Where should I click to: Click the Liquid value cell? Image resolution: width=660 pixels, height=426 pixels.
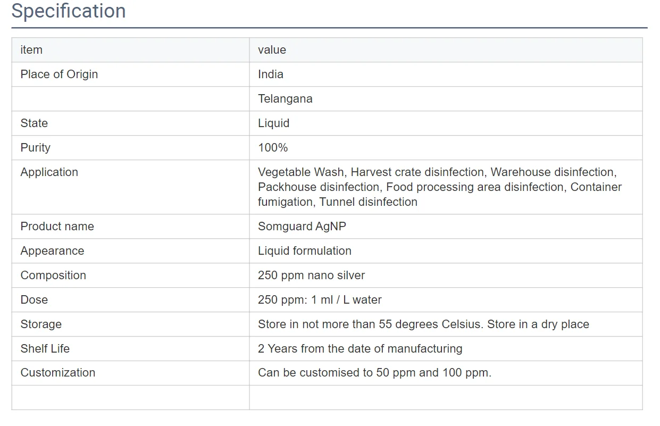click(x=273, y=123)
